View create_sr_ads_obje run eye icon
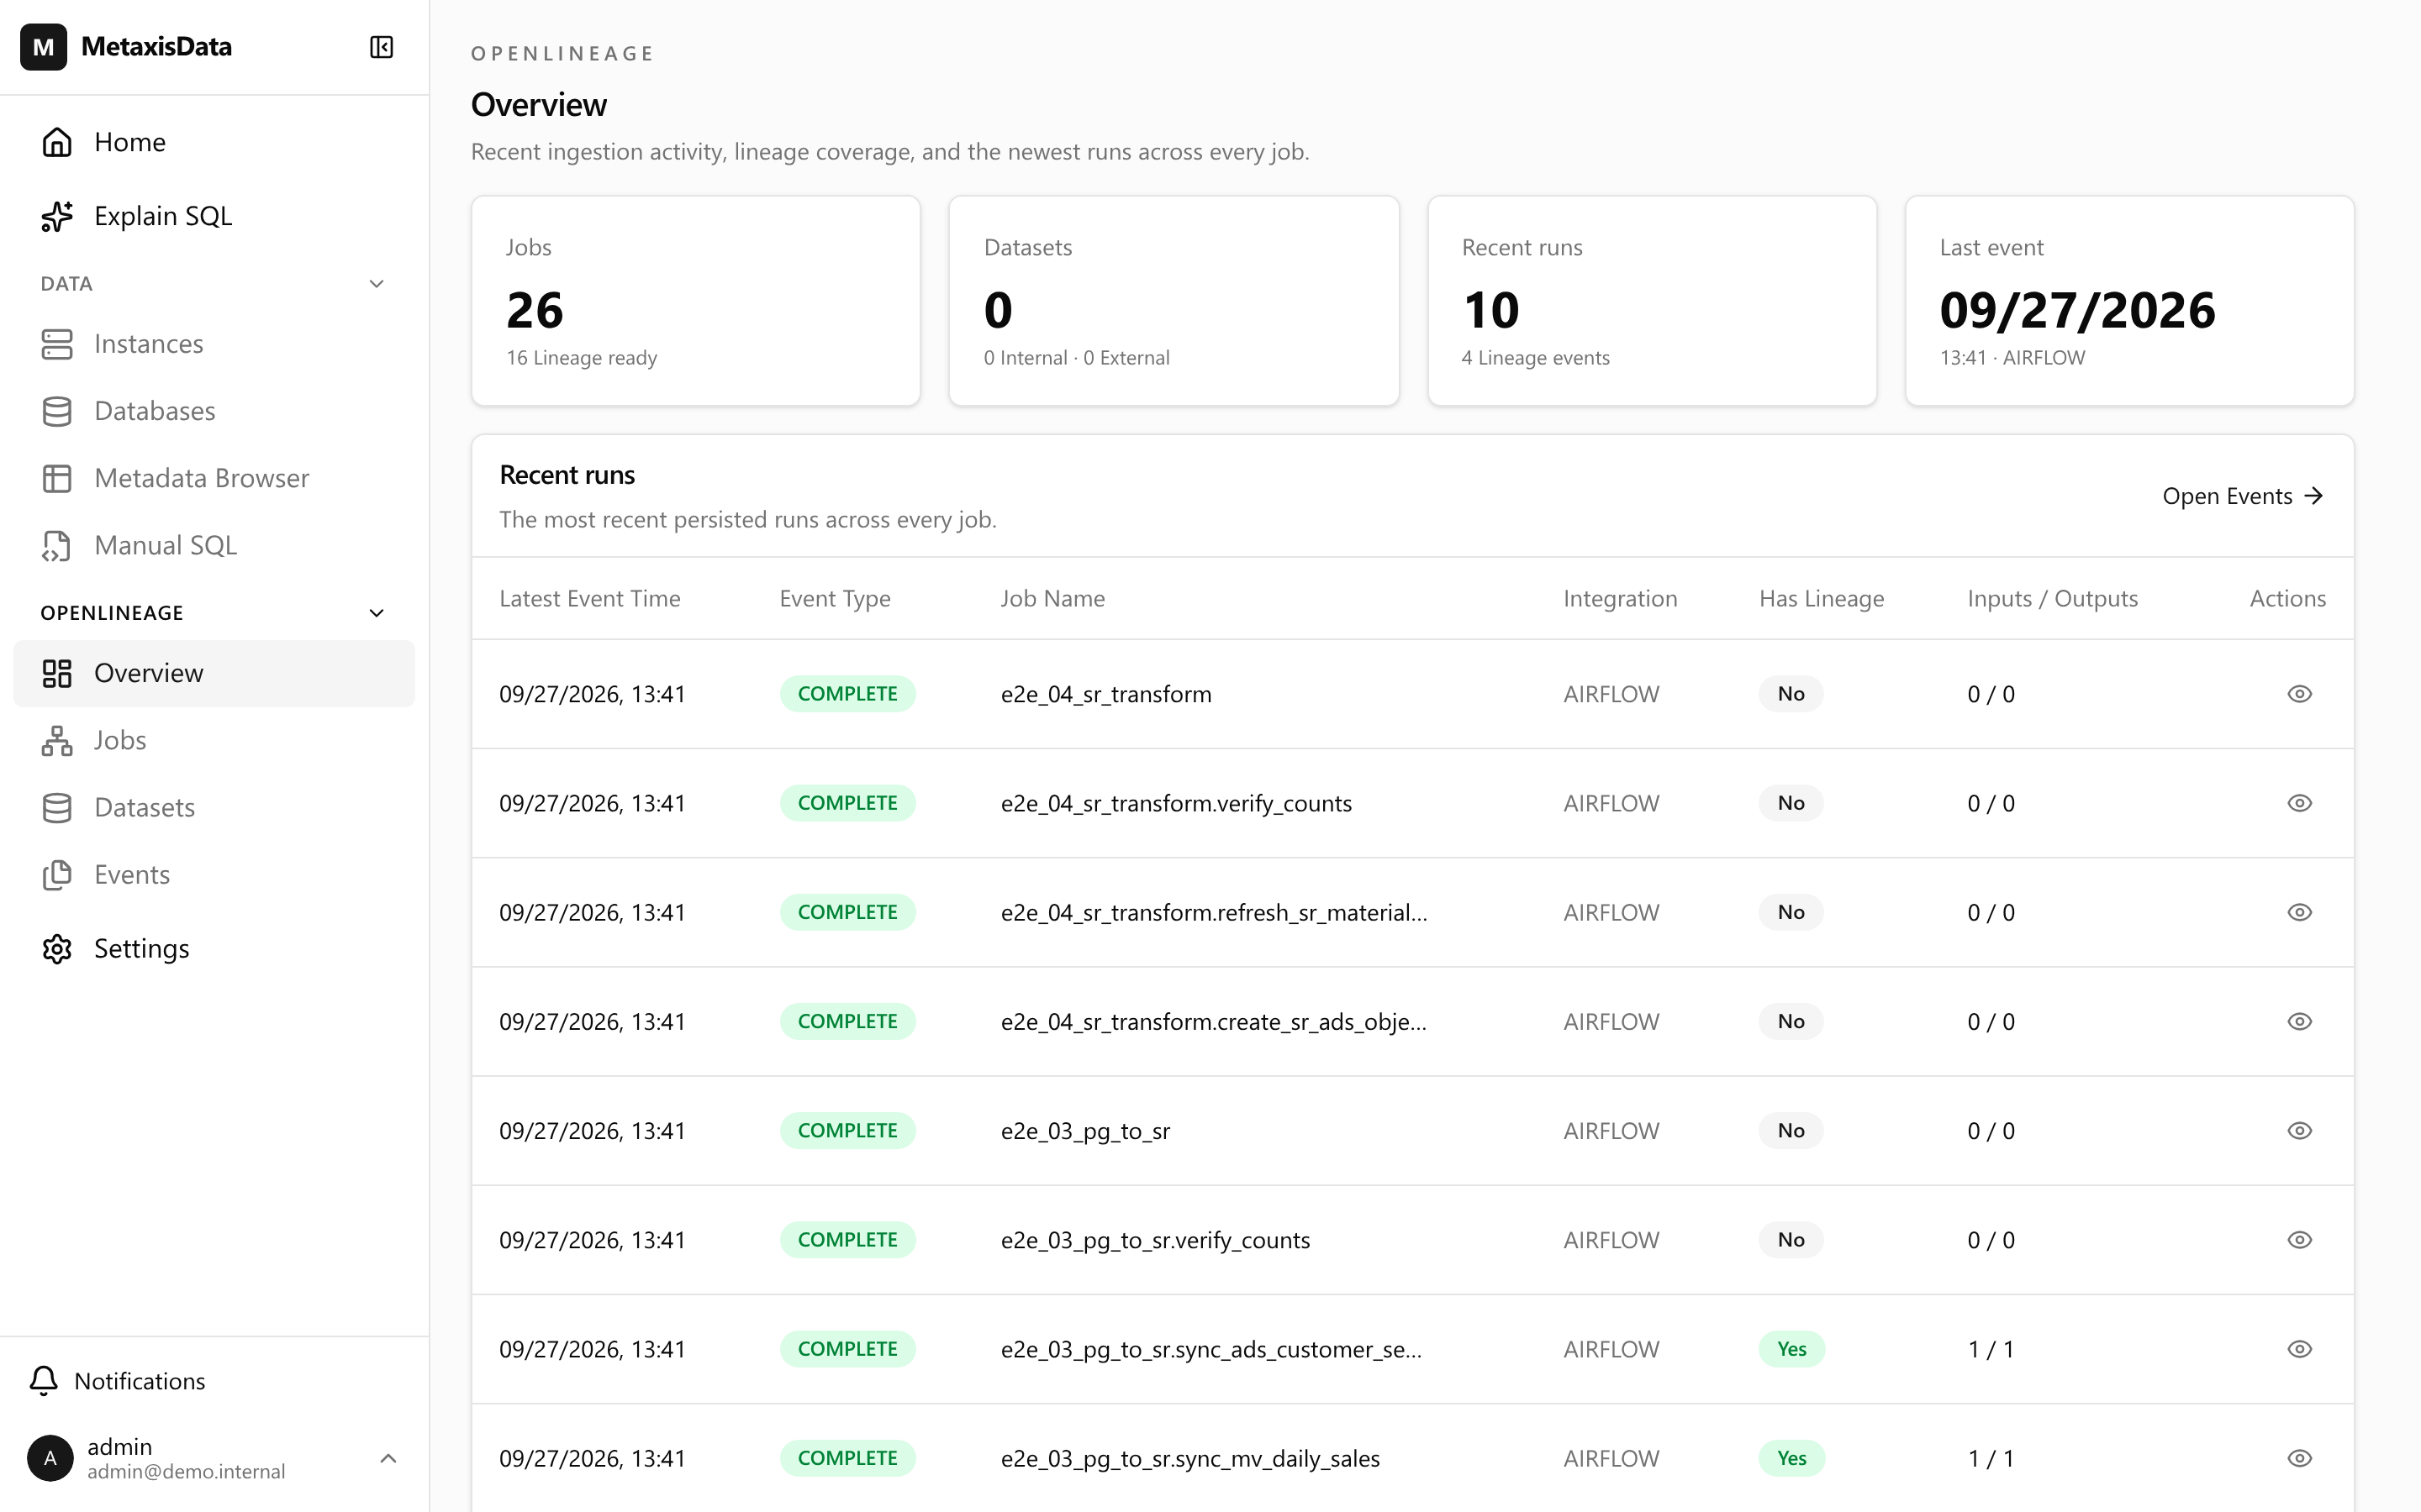Image resolution: width=2421 pixels, height=1512 pixels. pyautogui.click(x=2299, y=1021)
